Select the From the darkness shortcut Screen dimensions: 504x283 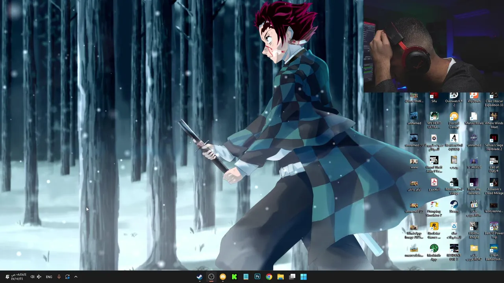(474, 186)
